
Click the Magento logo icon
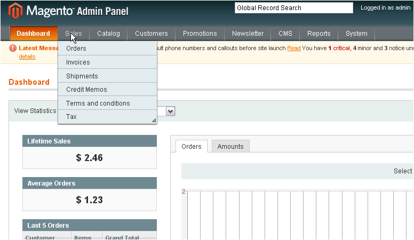pos(15,11)
